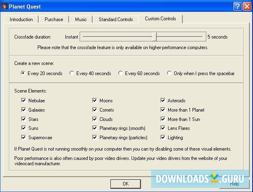The width and height of the screenshot is (253, 192).
Task: Click the Instant slider label
Action: (71, 37)
